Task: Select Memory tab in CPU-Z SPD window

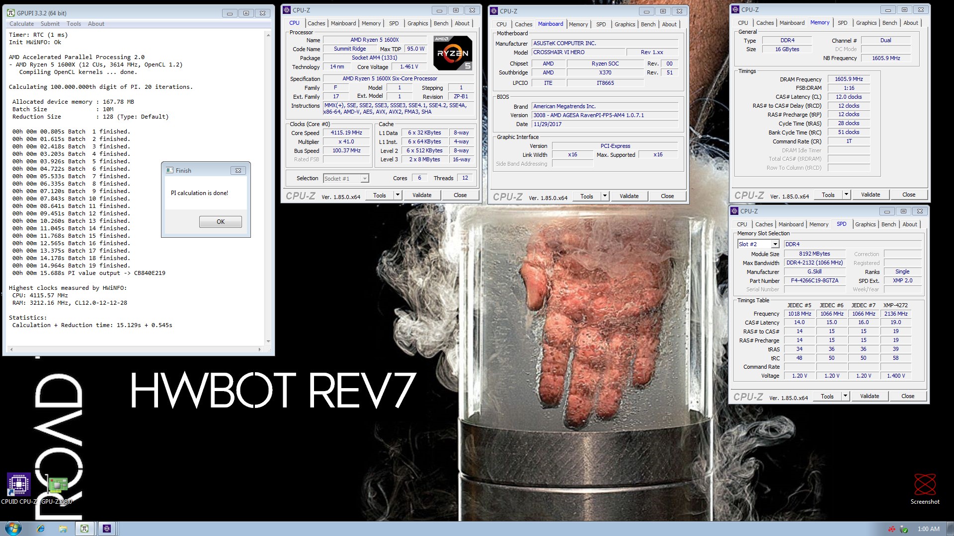Action: [x=818, y=224]
